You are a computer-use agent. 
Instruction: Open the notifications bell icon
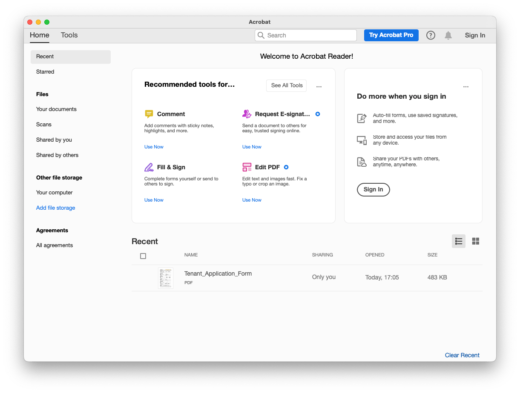click(448, 35)
